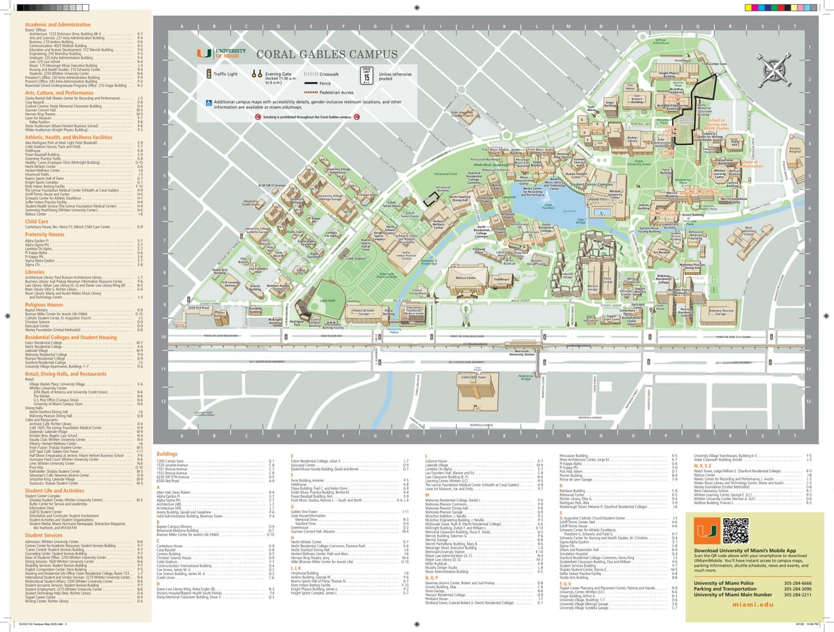Click the "Fraternity Houses" heading
This screenshot has height=632, width=834.
click(45, 235)
